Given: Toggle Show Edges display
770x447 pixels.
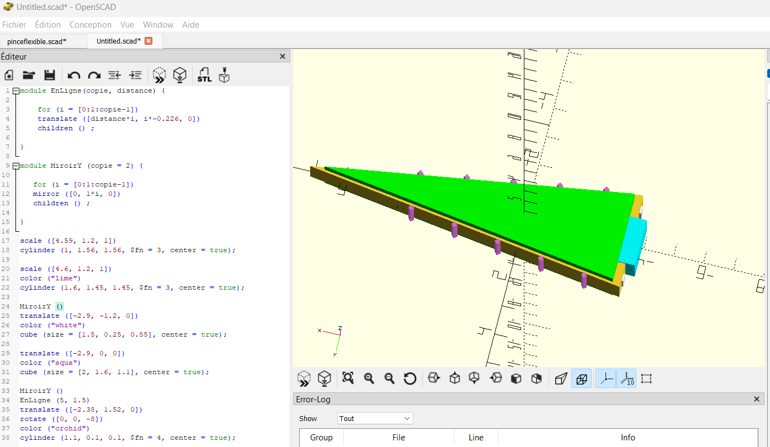Looking at the screenshot, I should click(646, 378).
